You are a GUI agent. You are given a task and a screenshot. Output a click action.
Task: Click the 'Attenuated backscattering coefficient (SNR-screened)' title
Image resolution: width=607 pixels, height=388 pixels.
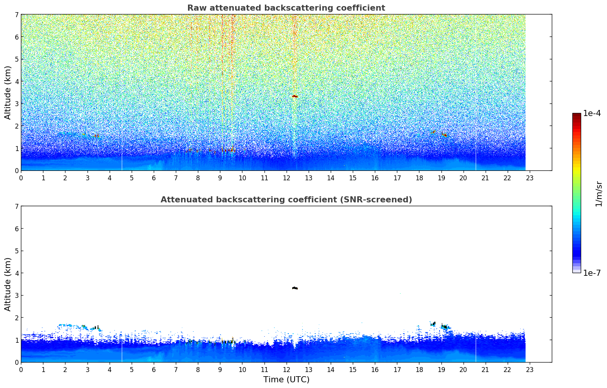pos(286,200)
